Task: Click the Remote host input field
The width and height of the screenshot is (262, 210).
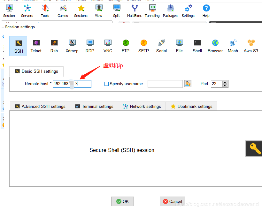Action: coord(72,84)
